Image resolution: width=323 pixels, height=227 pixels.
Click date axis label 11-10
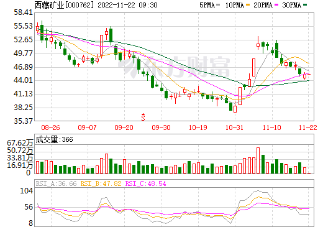pyautogui.click(x=272, y=127)
